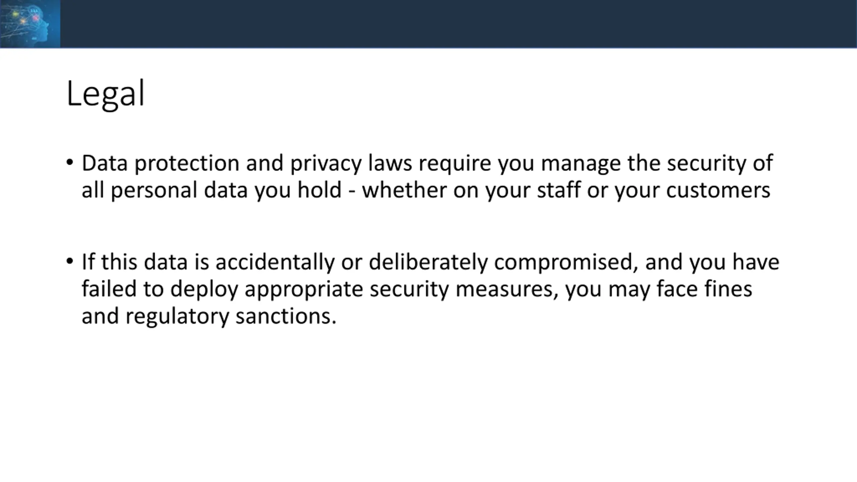Click 'security of' ending the first line

coord(720,164)
